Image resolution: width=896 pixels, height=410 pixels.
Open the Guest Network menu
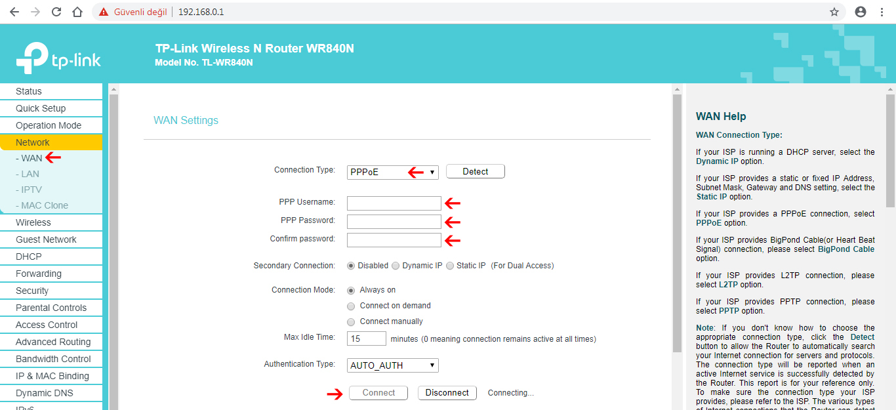pos(51,239)
